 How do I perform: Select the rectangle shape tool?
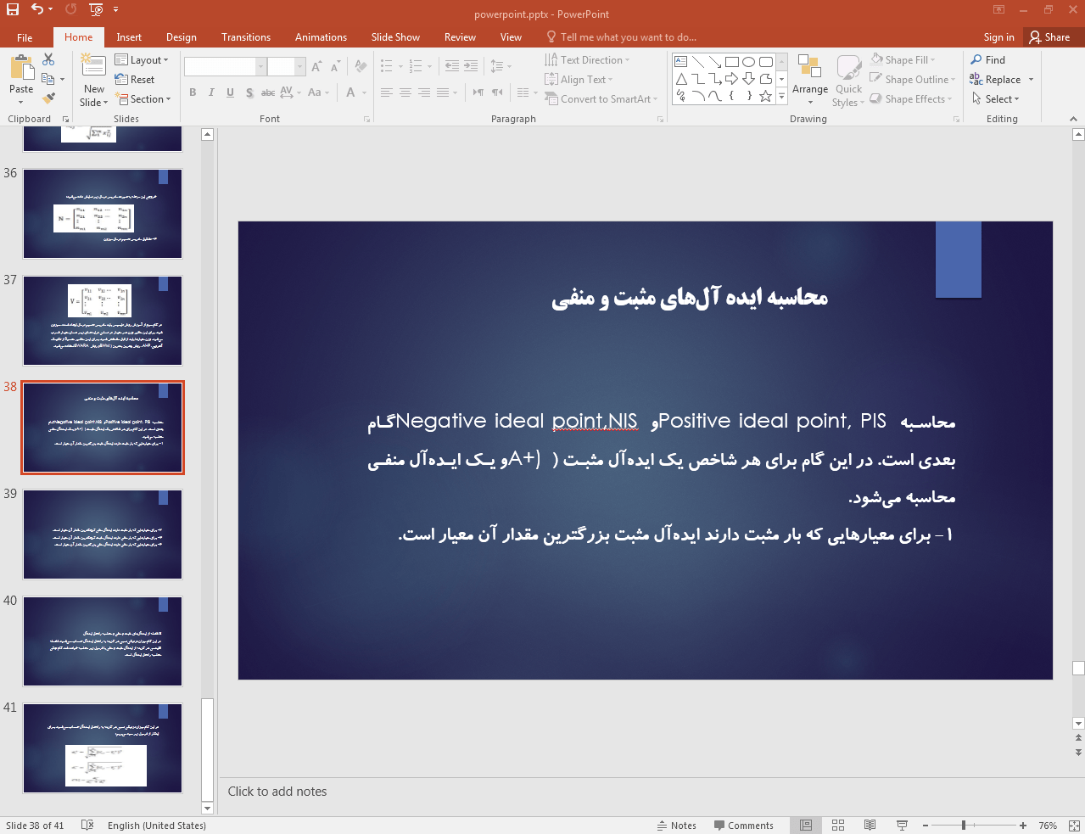click(732, 60)
